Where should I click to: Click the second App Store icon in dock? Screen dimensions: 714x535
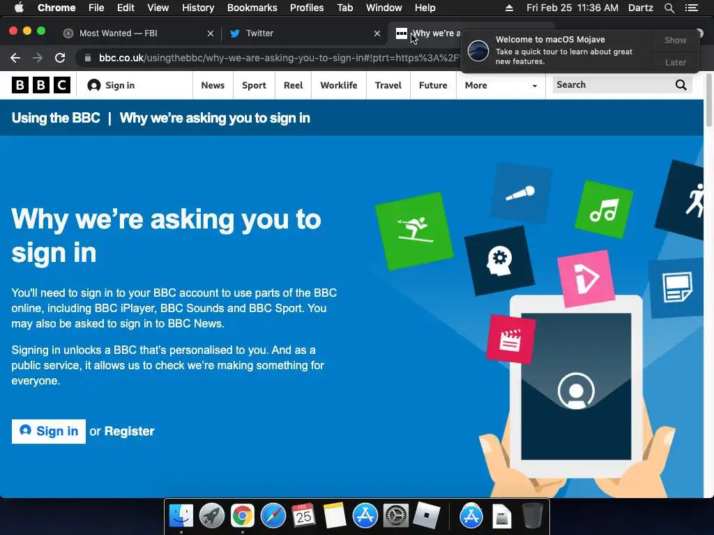(x=471, y=516)
